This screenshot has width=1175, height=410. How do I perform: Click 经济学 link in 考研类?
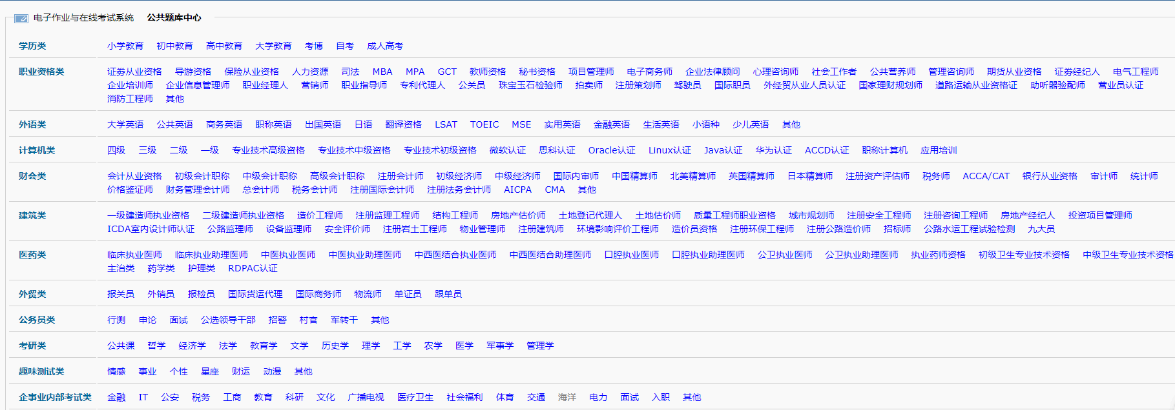192,346
